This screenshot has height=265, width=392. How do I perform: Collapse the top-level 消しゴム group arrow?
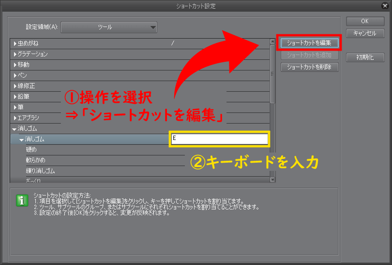[x=14, y=129]
